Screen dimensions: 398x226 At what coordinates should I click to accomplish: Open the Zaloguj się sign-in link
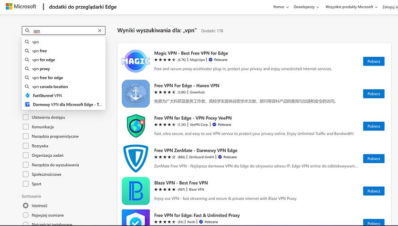390,7
